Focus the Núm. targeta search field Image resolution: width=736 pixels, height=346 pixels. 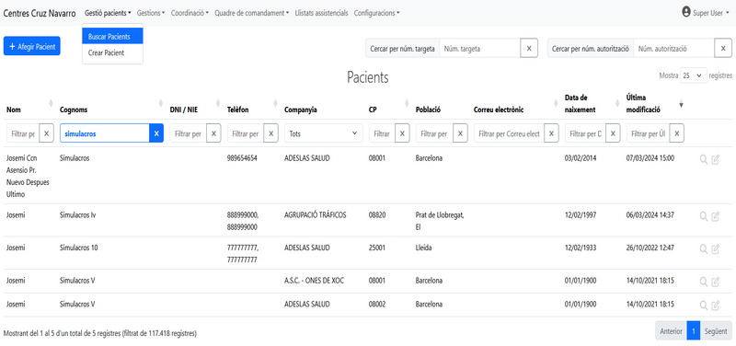click(479, 49)
